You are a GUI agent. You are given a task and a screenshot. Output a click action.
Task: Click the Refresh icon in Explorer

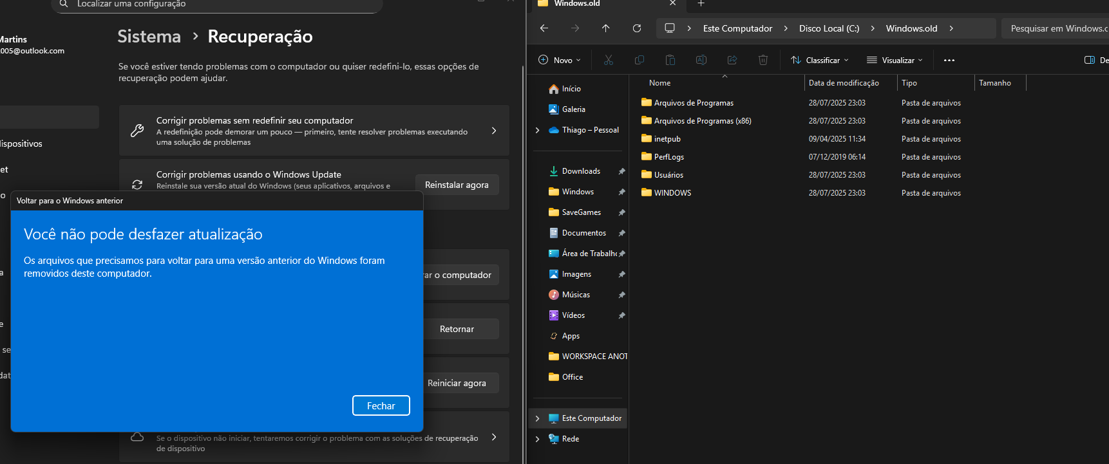pyautogui.click(x=636, y=28)
